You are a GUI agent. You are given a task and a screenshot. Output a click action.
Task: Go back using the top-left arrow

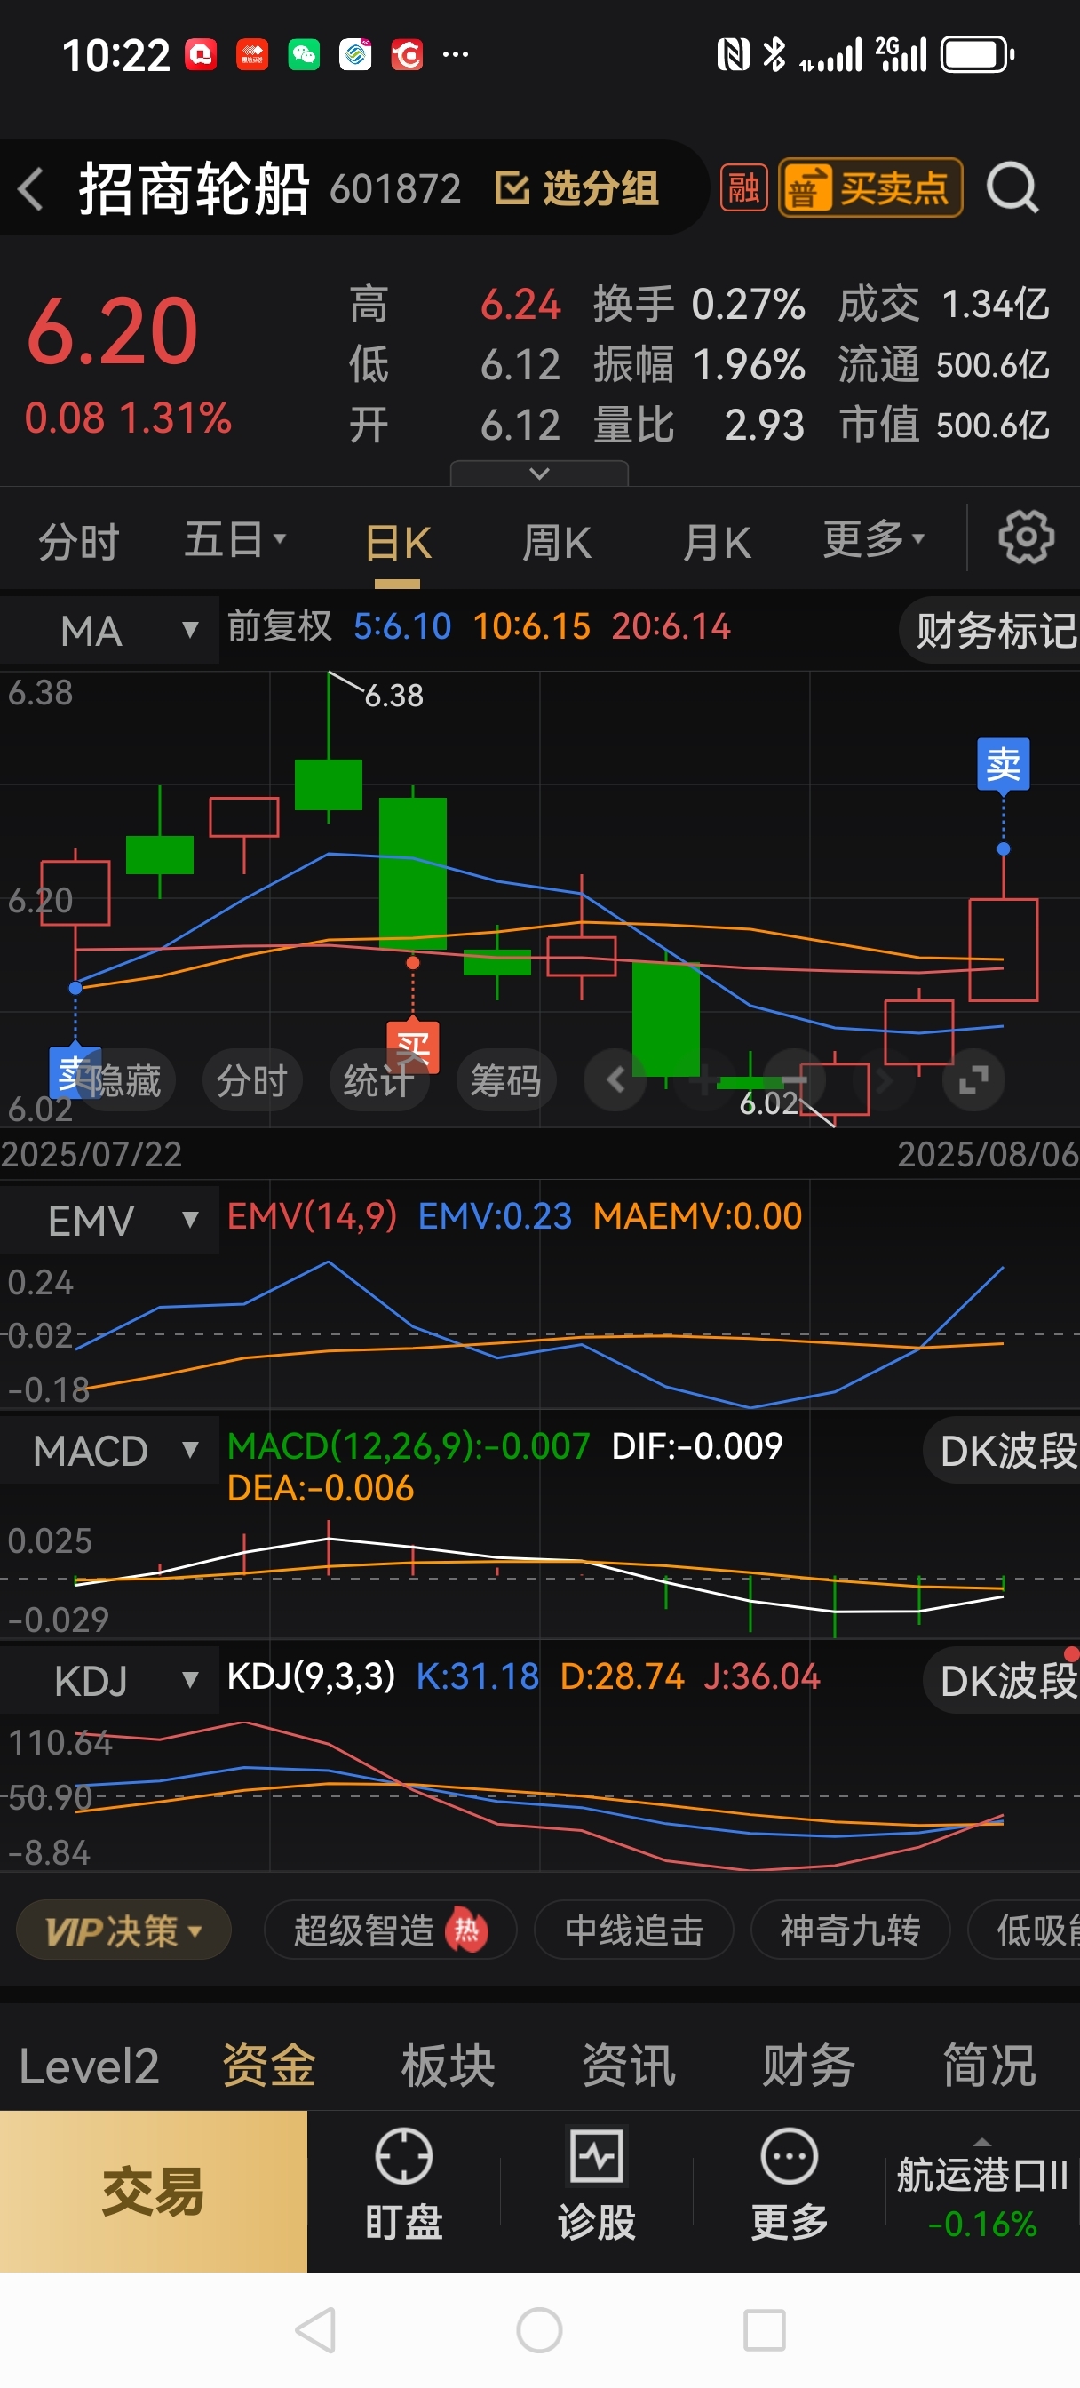30,189
